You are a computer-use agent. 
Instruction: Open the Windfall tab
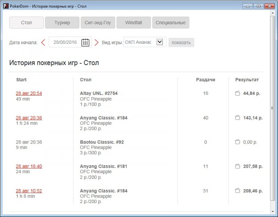click(133, 23)
